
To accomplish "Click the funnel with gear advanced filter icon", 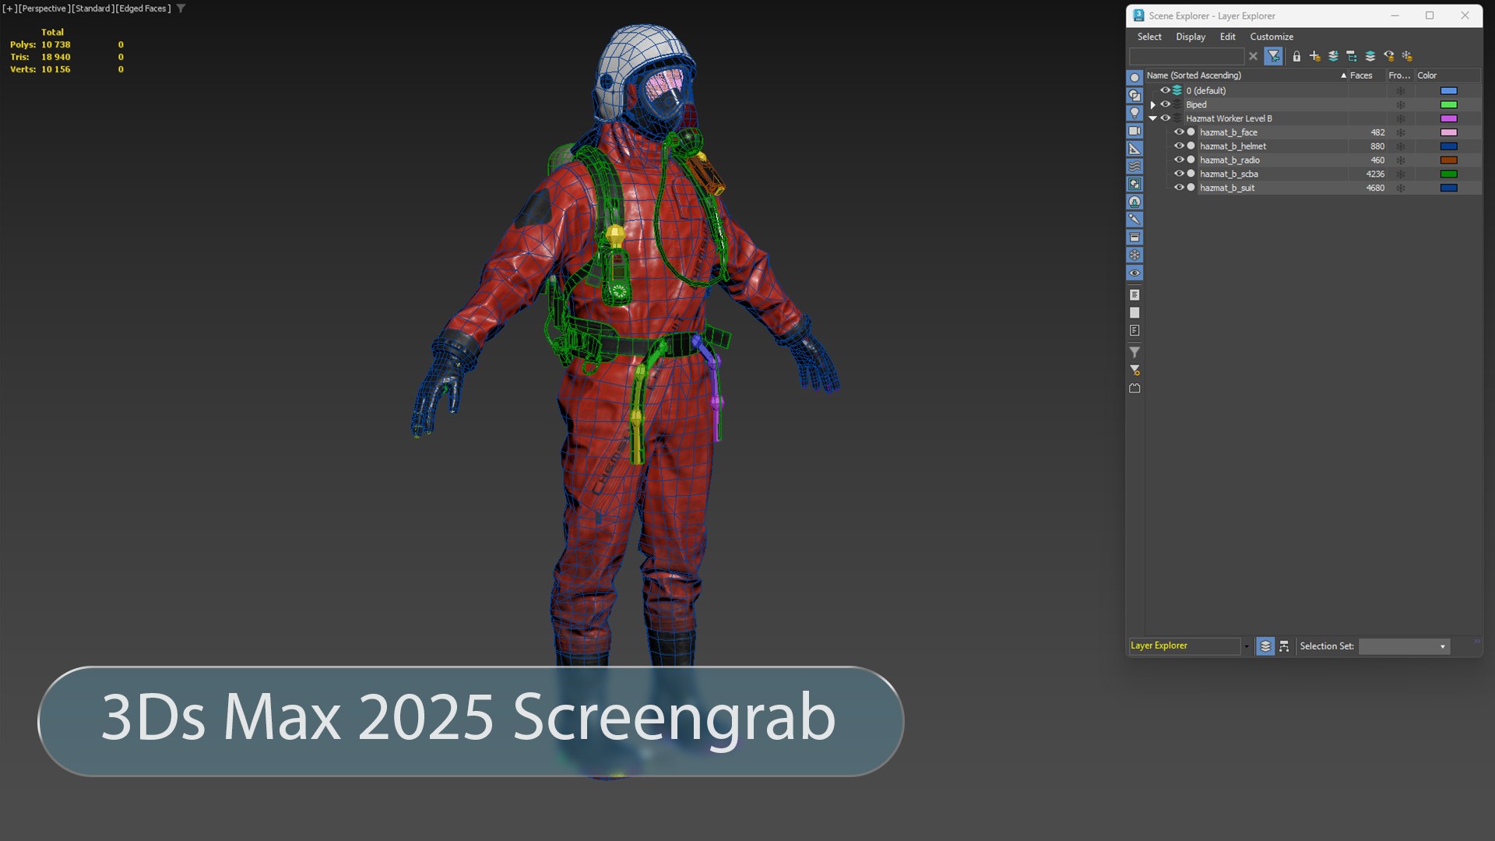I will [1134, 371].
